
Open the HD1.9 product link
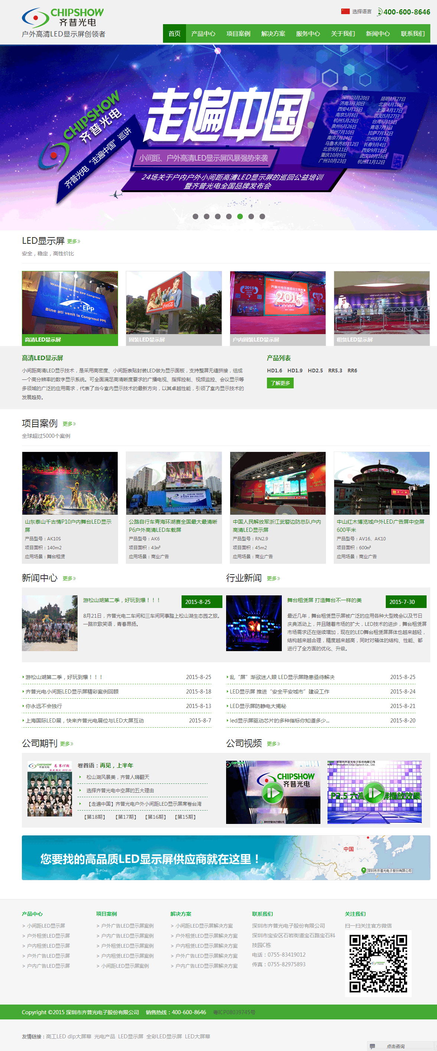(295, 371)
